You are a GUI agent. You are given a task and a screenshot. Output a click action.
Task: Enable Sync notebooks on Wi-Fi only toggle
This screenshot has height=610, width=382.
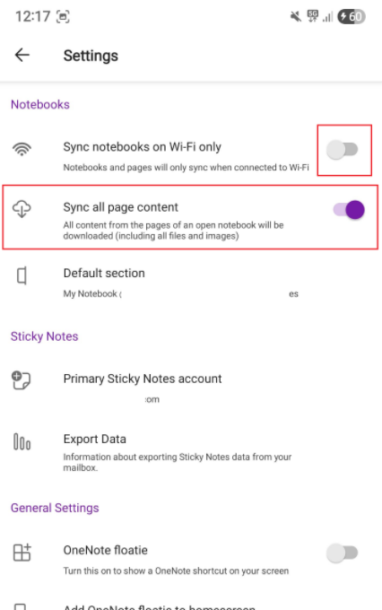(343, 150)
